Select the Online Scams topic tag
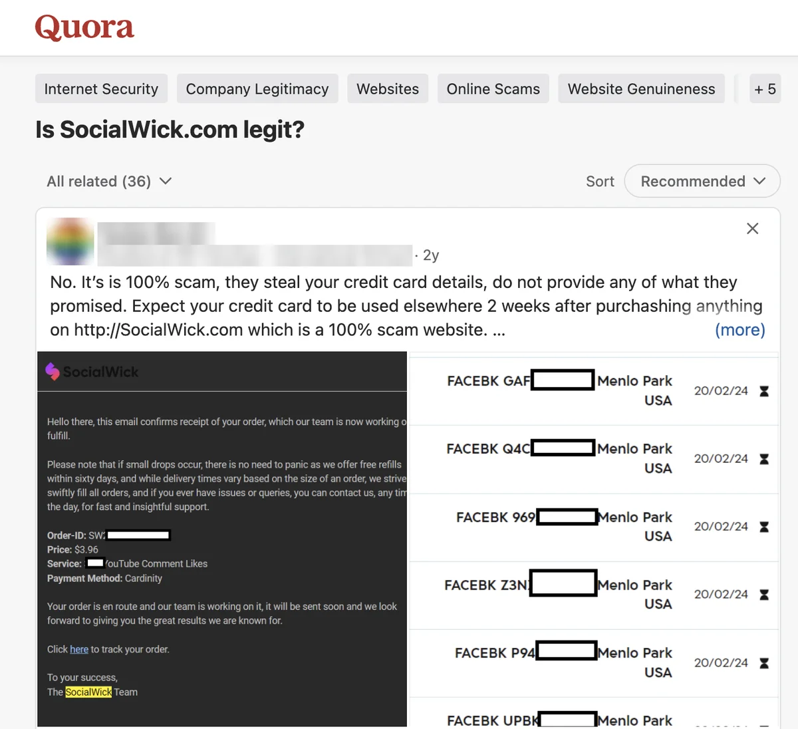 [493, 88]
